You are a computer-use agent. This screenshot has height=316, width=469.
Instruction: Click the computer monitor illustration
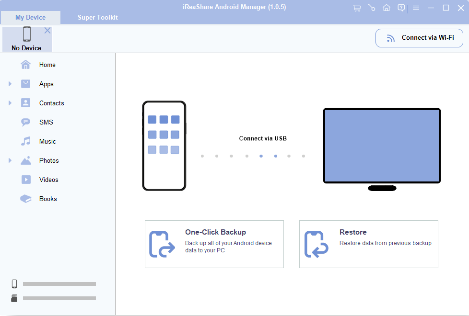[x=382, y=149]
